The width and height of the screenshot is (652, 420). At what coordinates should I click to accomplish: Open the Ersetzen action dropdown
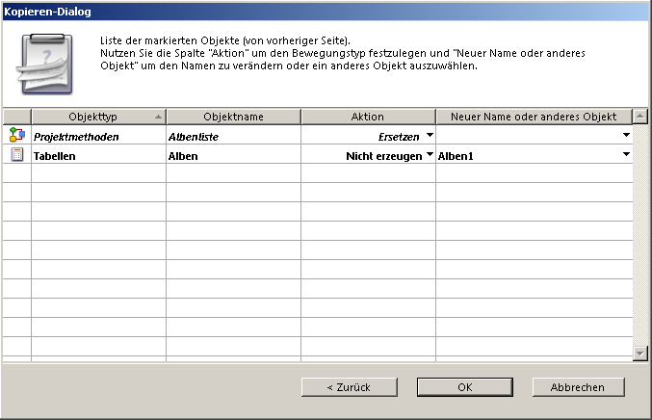point(430,136)
